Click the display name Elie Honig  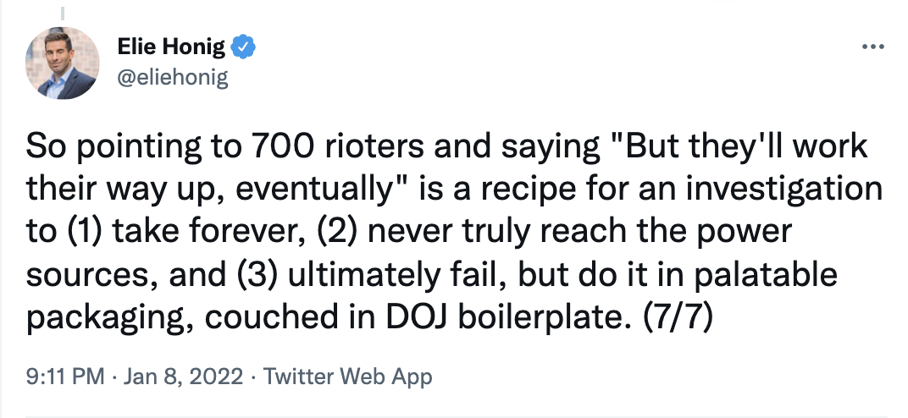(x=171, y=47)
